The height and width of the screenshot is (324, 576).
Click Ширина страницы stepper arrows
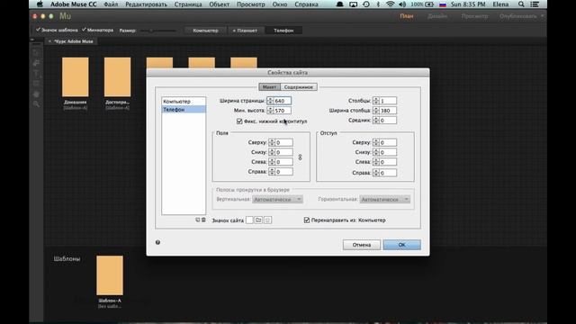pyautogui.click(x=270, y=101)
